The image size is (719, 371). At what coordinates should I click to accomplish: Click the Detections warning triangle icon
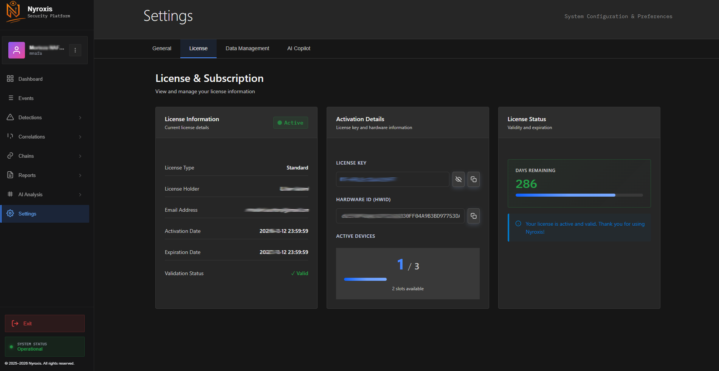(10, 117)
